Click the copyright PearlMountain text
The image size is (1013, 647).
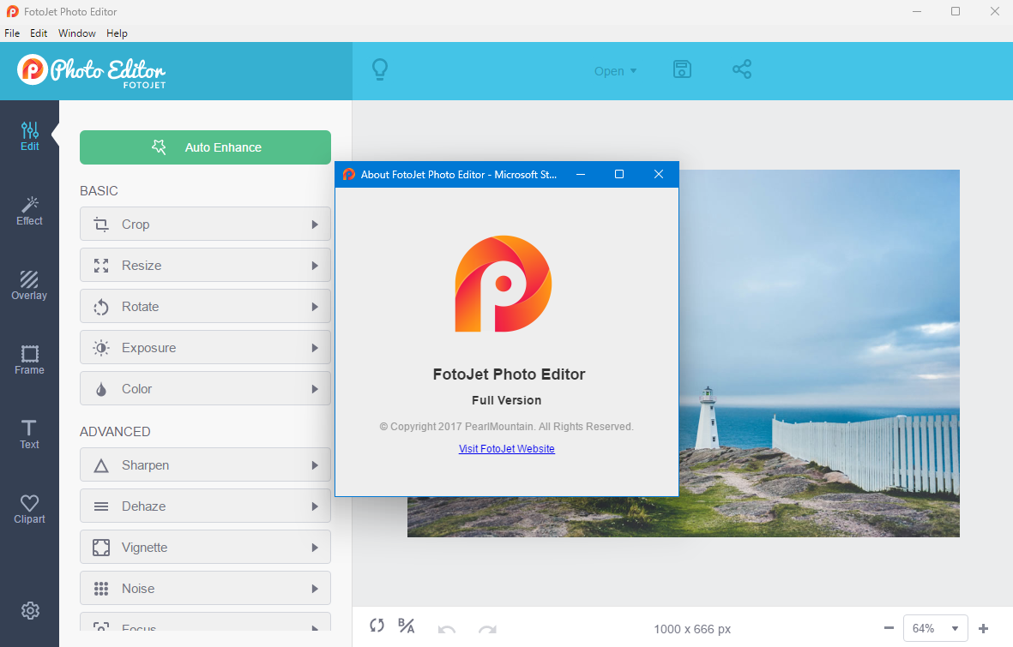pyautogui.click(x=506, y=427)
